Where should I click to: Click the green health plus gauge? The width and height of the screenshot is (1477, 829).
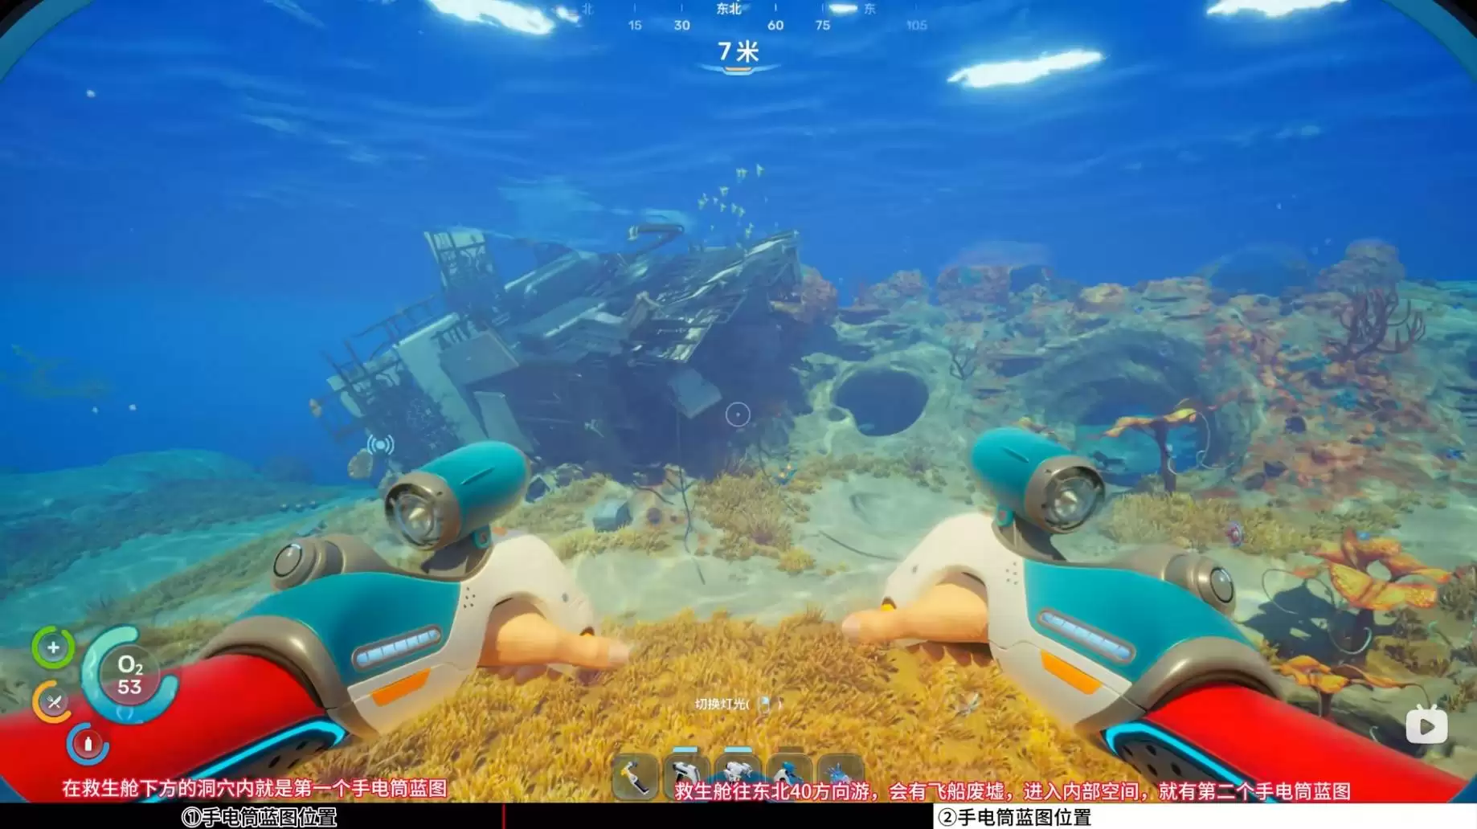click(53, 647)
